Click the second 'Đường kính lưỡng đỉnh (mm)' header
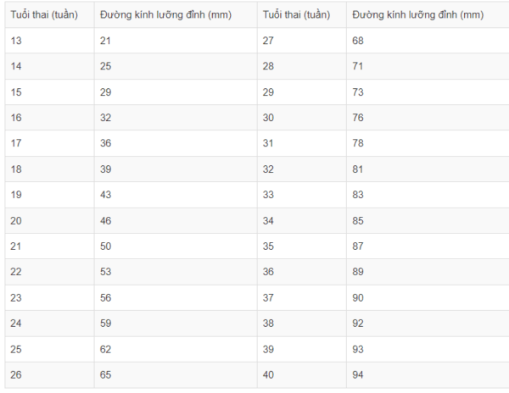The width and height of the screenshot is (509, 393). pyautogui.click(x=428, y=14)
